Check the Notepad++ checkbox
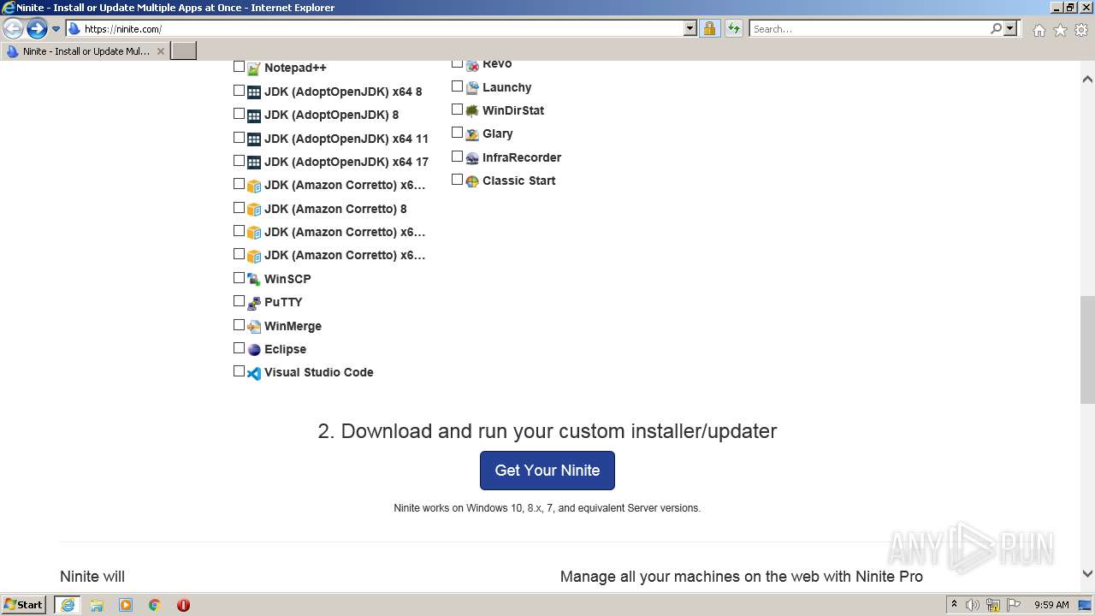The image size is (1095, 616). tap(240, 66)
